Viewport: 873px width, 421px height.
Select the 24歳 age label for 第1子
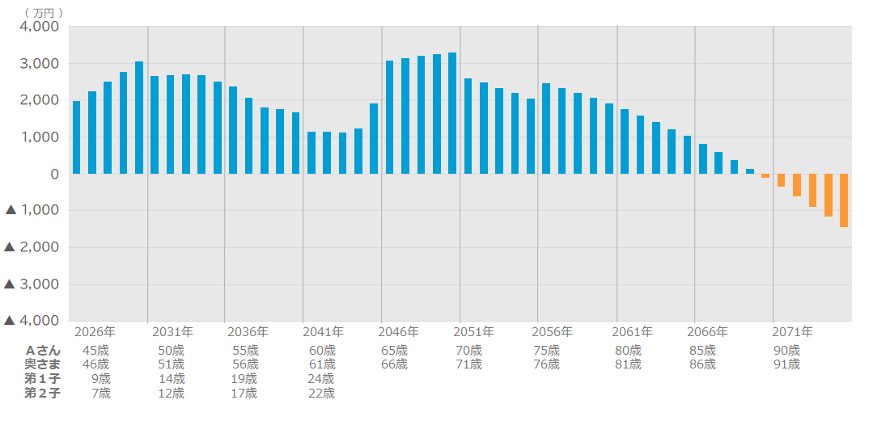tap(321, 379)
